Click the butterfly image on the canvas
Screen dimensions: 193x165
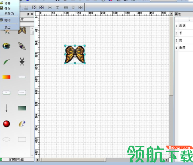75,54
